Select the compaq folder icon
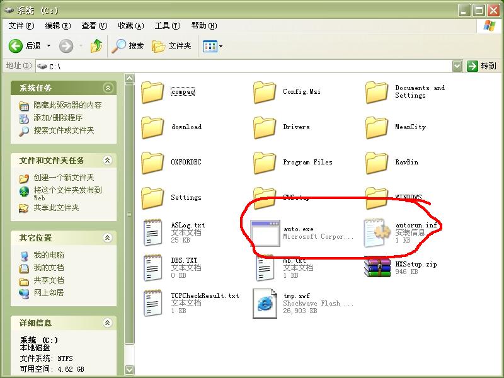The image size is (504, 378). point(152,92)
